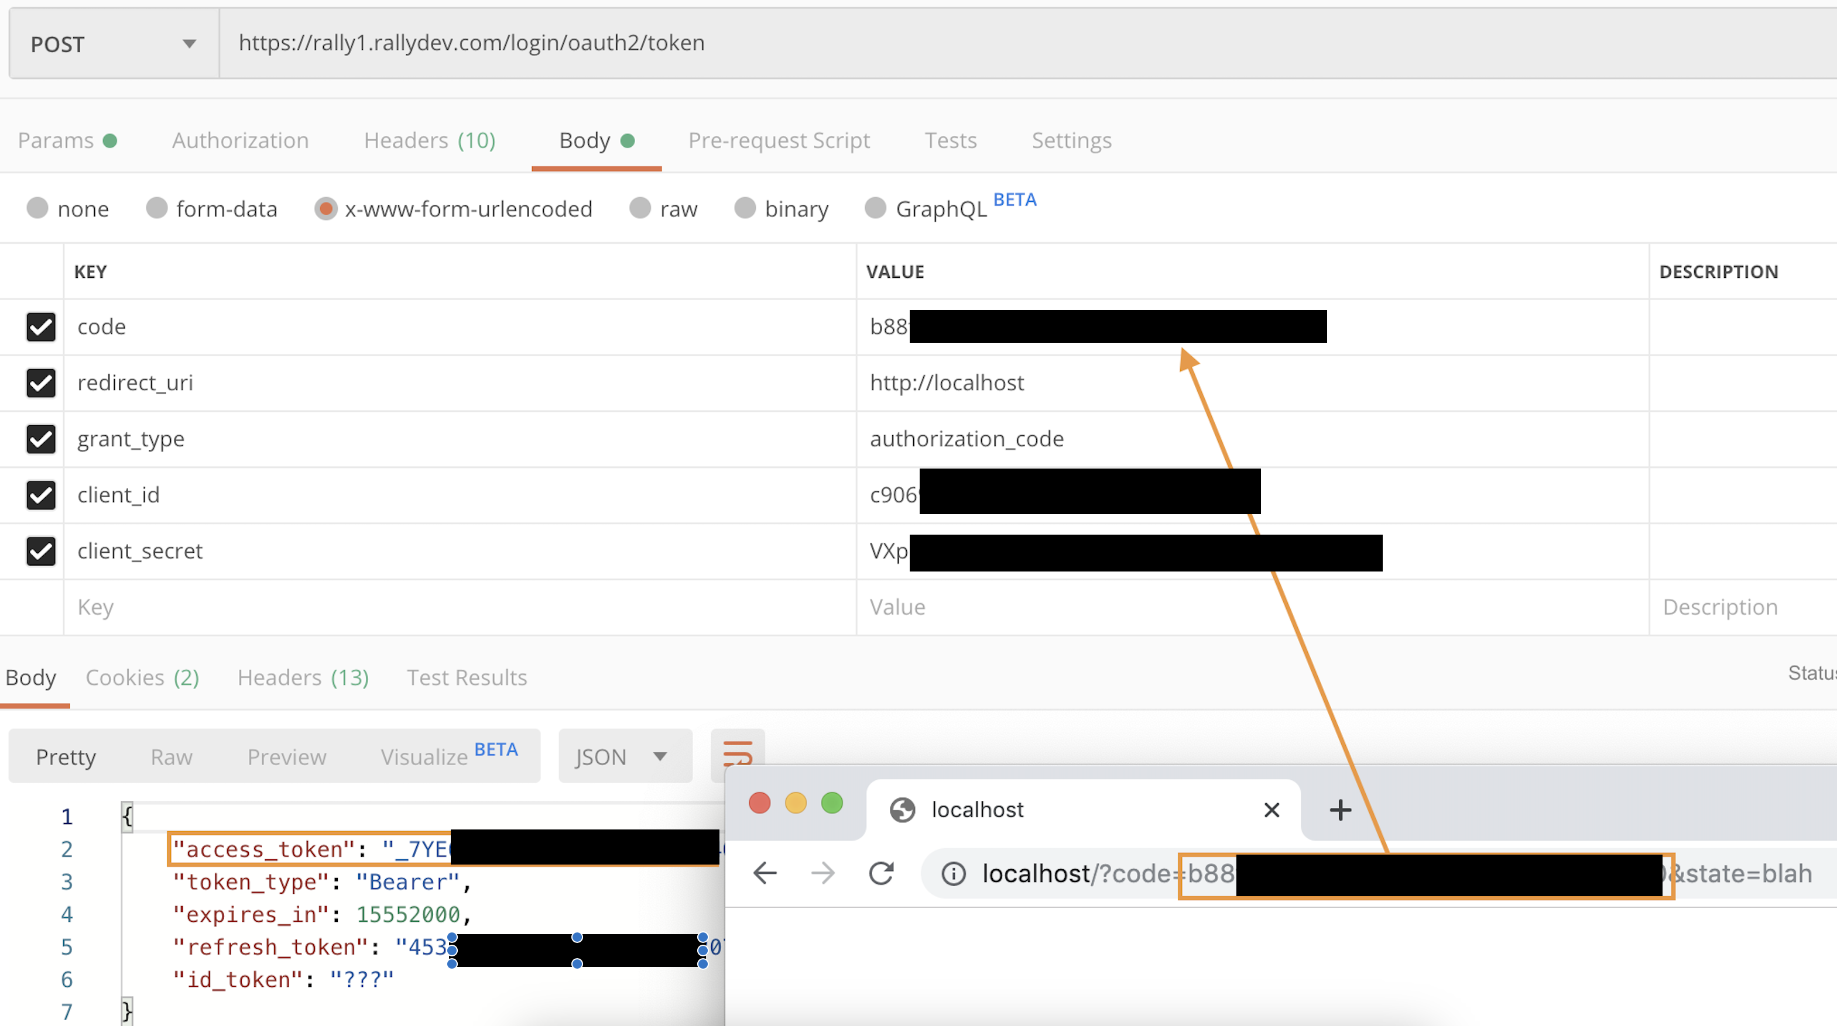Open the Visualize response view
Screen dimensions: 1837x1026
[x=424, y=757]
